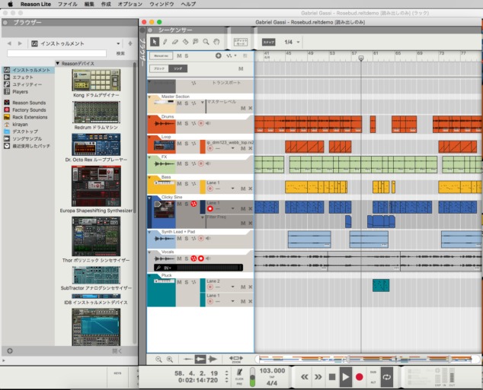This screenshot has width=483, height=390.
Task: Open the snap value 1/4 dropdown
Action: [292, 42]
